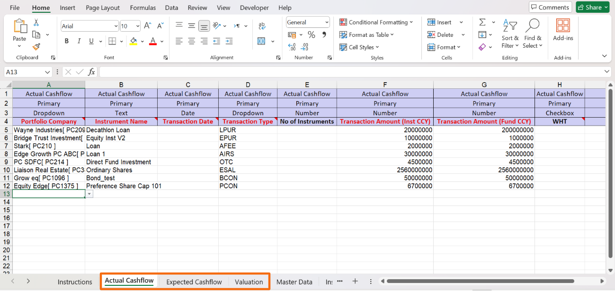Click the yellow Fill Color swatch
This screenshot has height=291, width=615.
(x=133, y=41)
